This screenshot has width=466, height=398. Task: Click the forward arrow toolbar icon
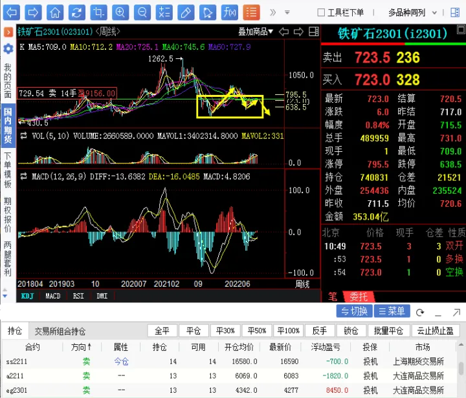(x=33, y=12)
